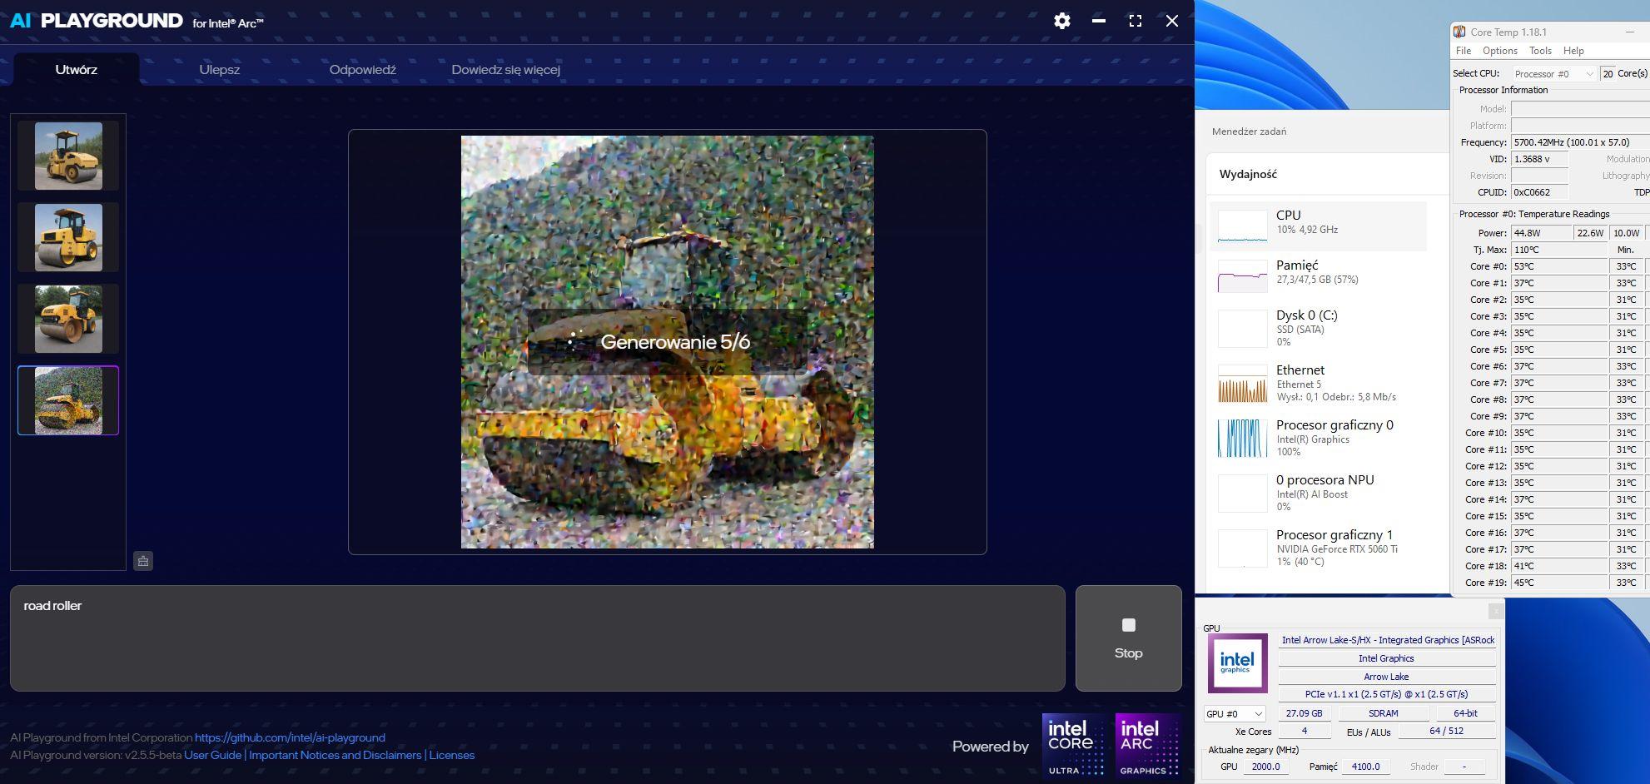Select the Dysk 0 (C:) performance entry

click(x=1318, y=329)
